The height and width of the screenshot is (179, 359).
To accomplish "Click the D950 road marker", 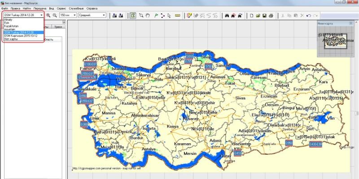I will coord(289,143).
